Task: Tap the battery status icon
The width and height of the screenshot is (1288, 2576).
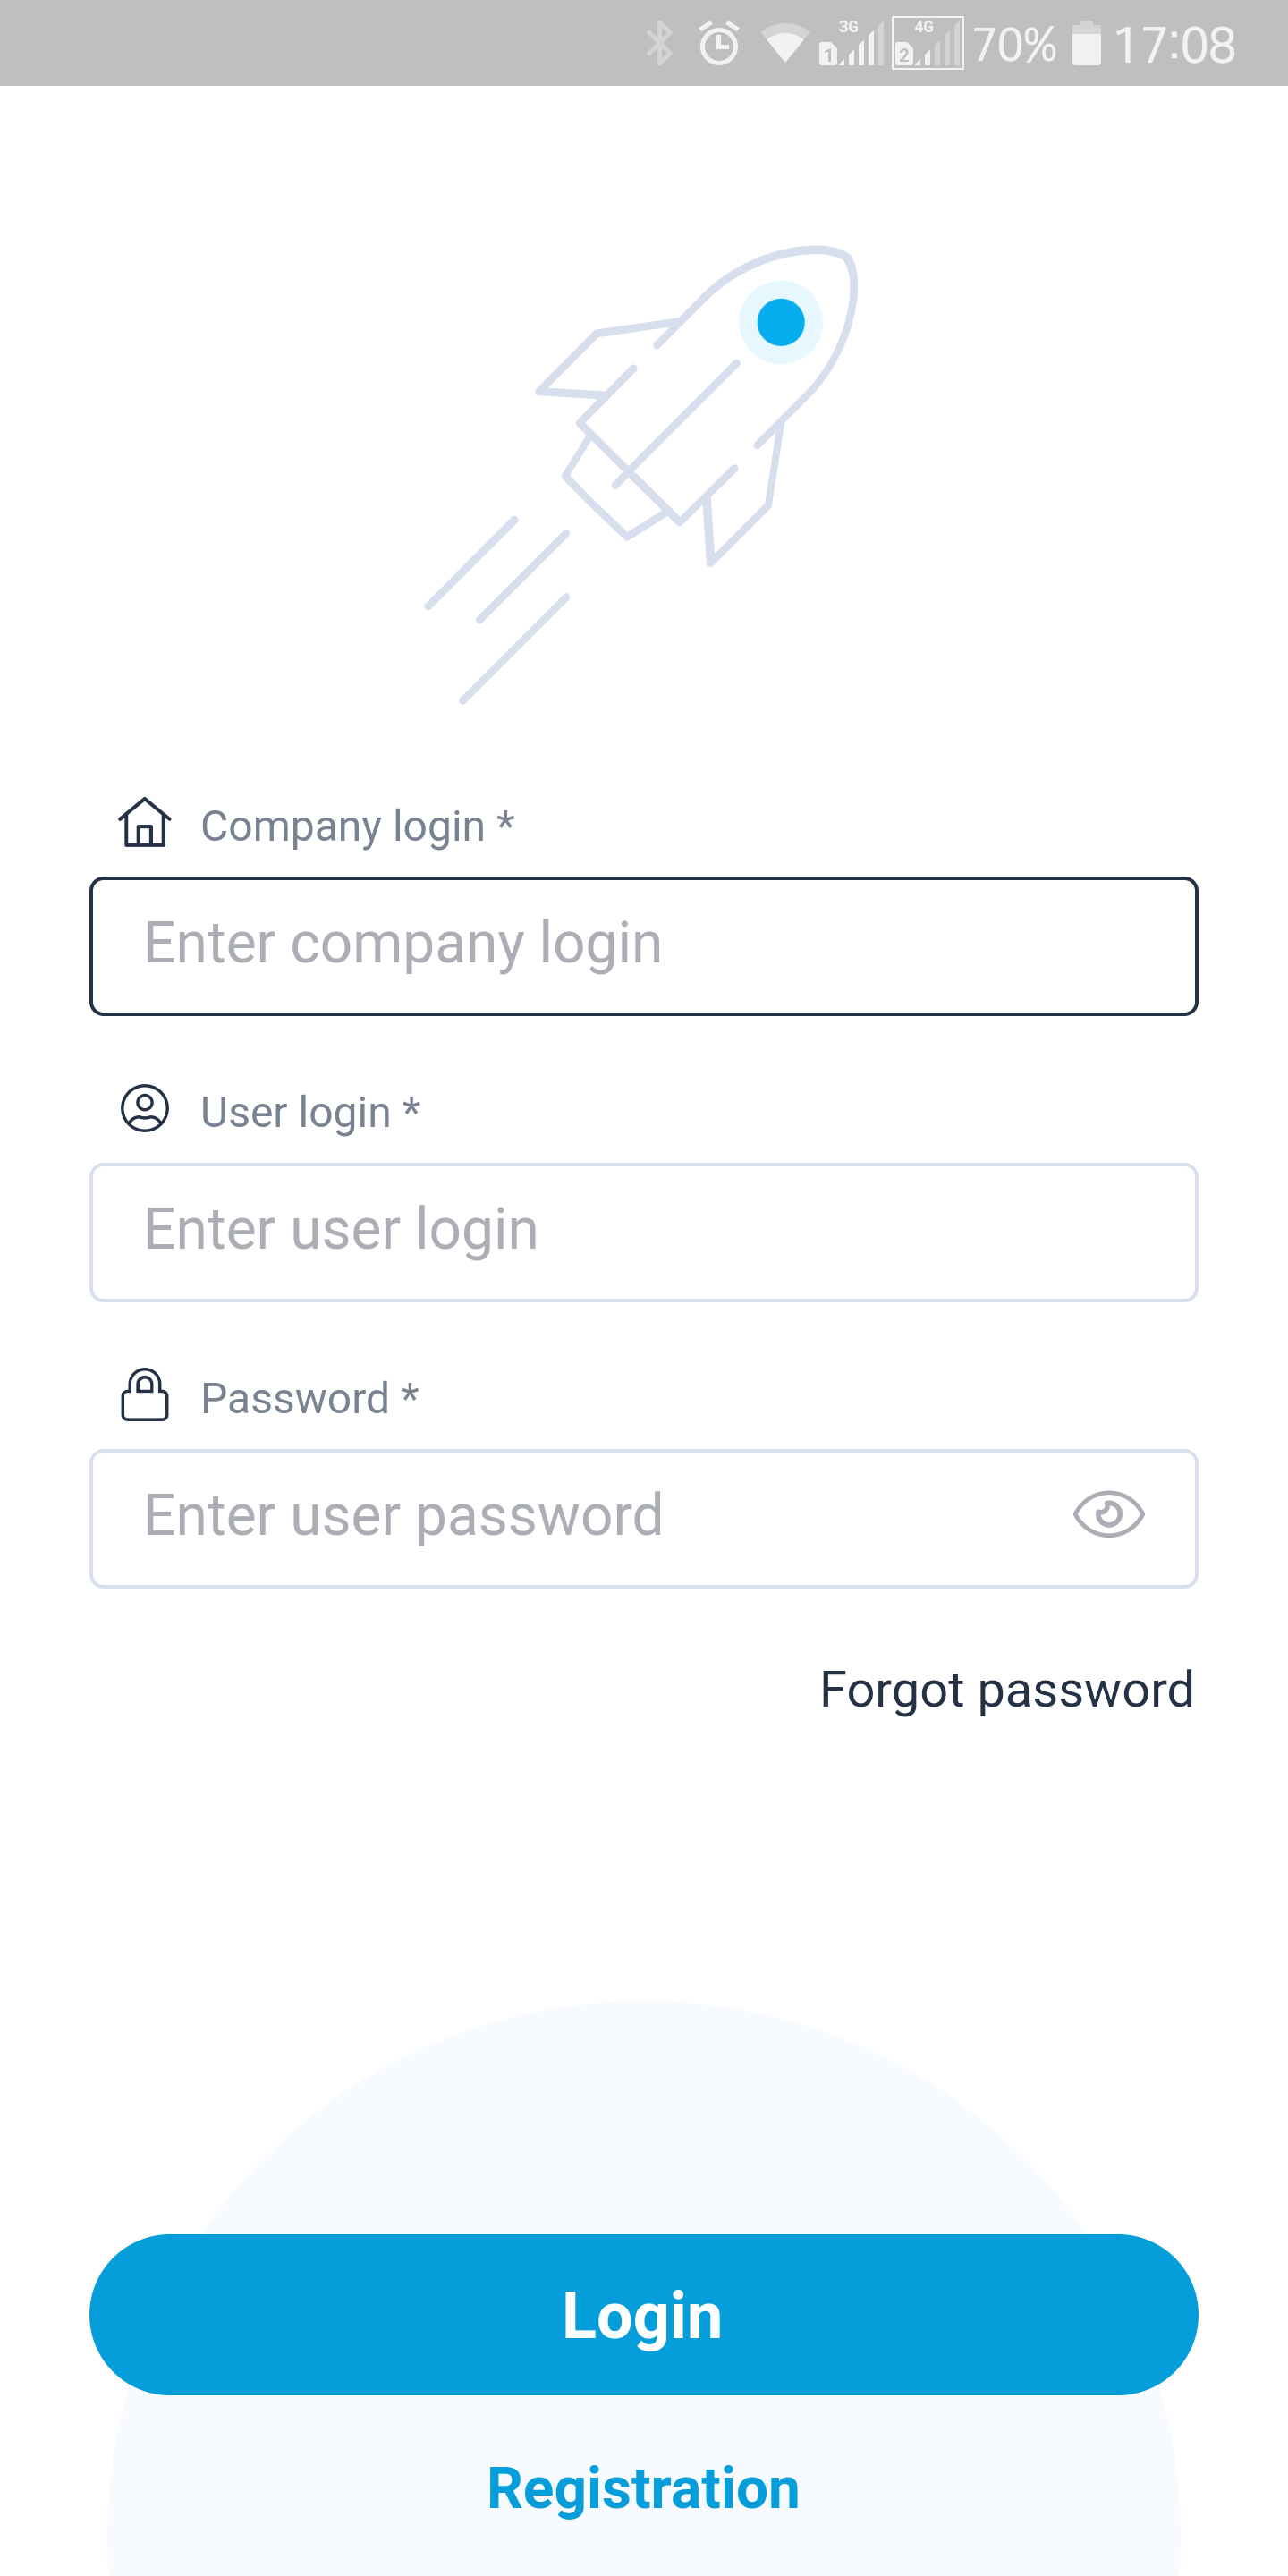Action: (1086, 44)
